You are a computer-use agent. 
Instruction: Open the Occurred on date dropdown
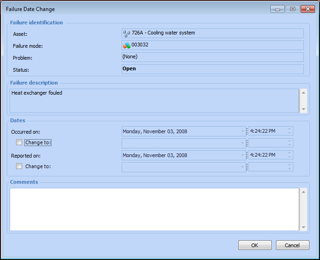point(242,131)
